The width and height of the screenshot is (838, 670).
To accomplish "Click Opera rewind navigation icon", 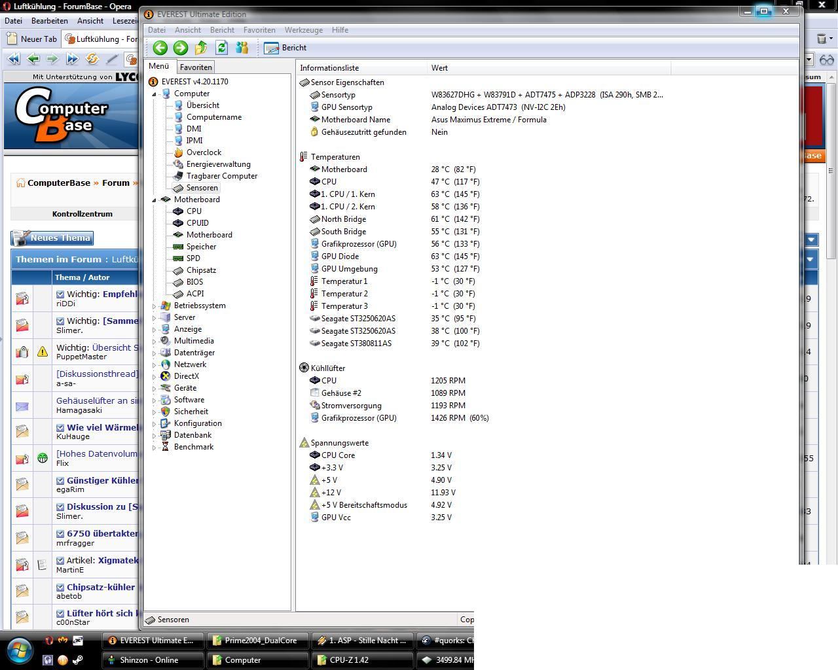I will tap(13, 59).
